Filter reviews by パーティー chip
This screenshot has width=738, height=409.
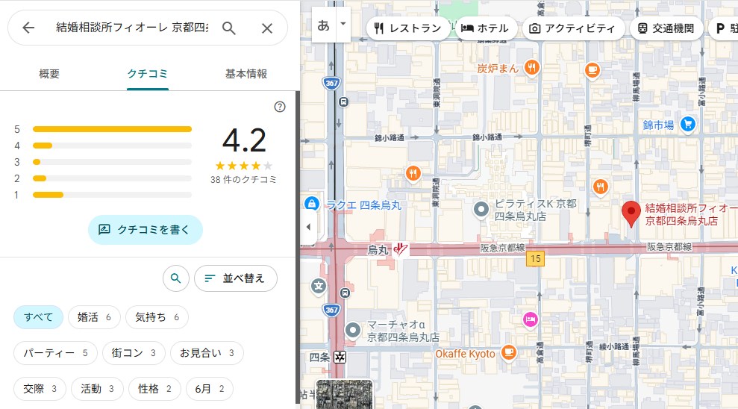click(55, 353)
